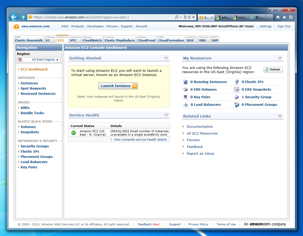Click the compatibility view icon in address bar

click(185, 17)
